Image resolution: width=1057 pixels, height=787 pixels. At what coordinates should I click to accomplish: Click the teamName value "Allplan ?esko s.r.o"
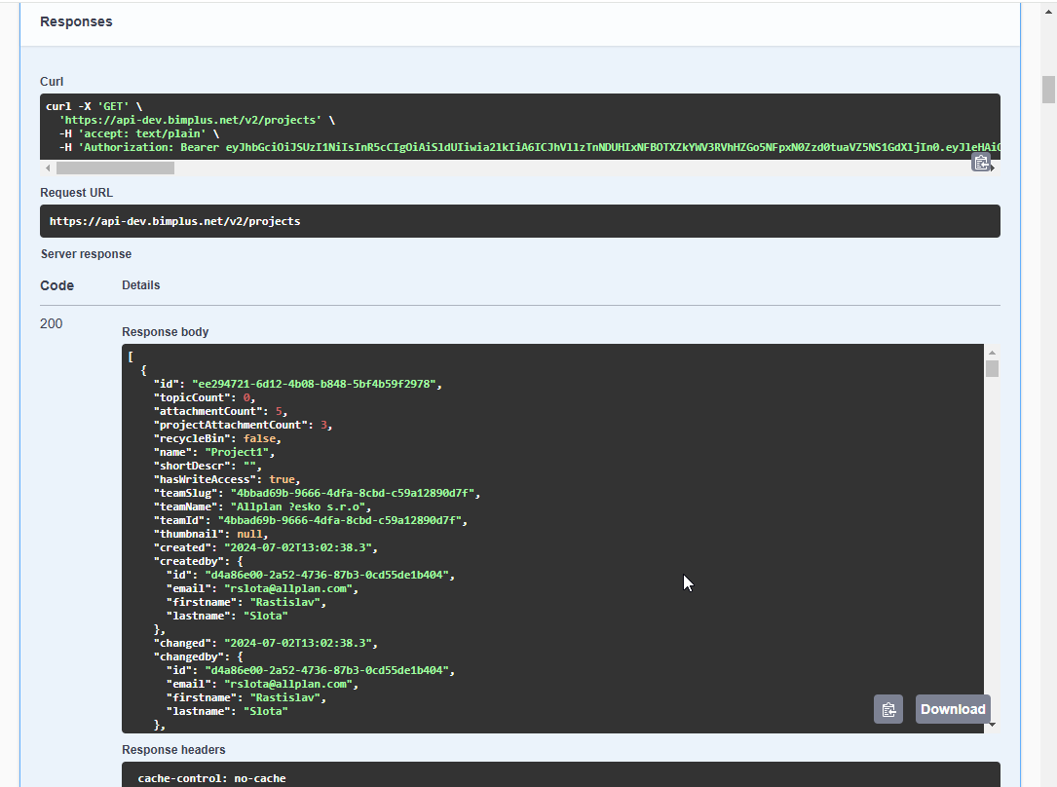tap(298, 506)
